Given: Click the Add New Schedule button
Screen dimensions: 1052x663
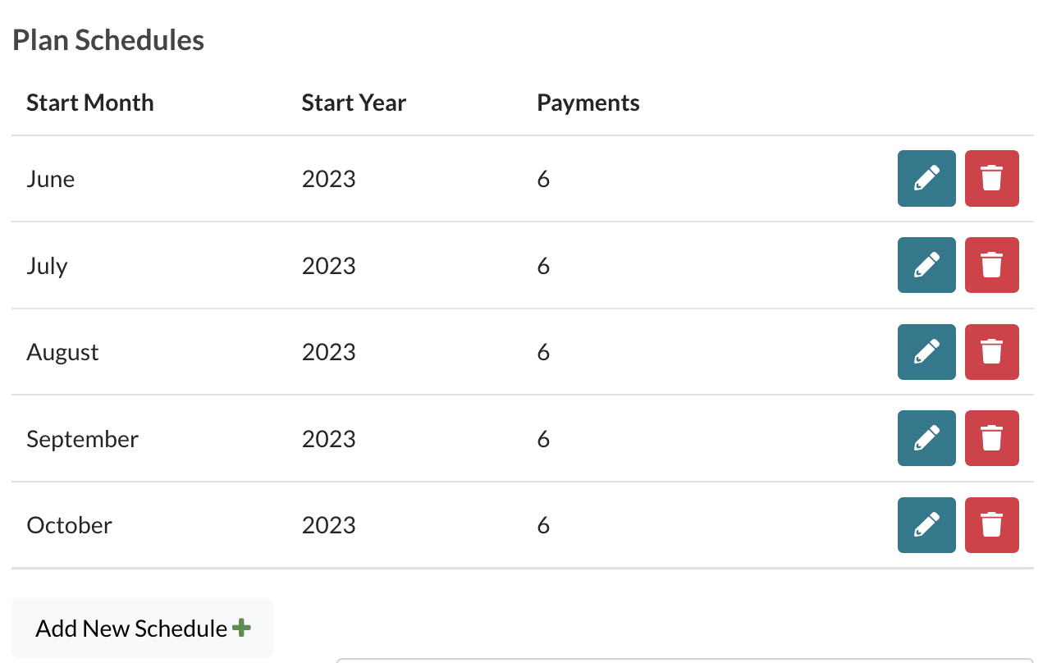Looking at the screenshot, I should (x=143, y=629).
